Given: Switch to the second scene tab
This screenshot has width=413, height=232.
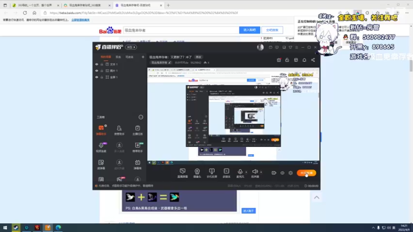Looking at the screenshot, I should pyautogui.click(x=118, y=57).
